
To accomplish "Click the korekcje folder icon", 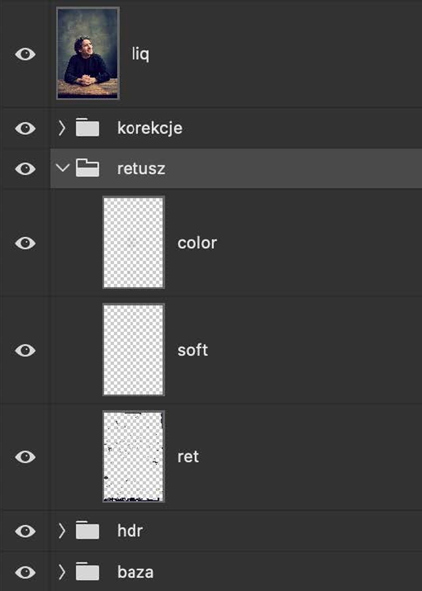I will (x=87, y=128).
